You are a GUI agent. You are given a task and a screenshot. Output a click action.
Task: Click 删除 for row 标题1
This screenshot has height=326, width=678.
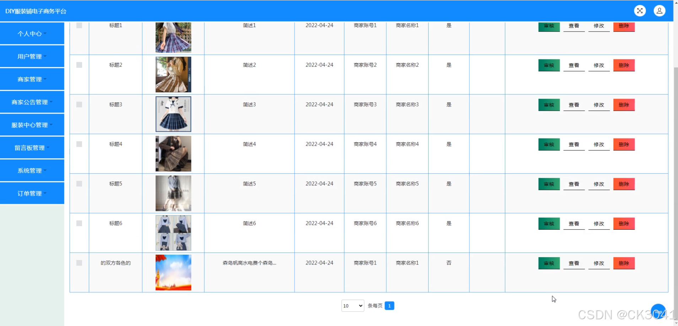pos(624,26)
